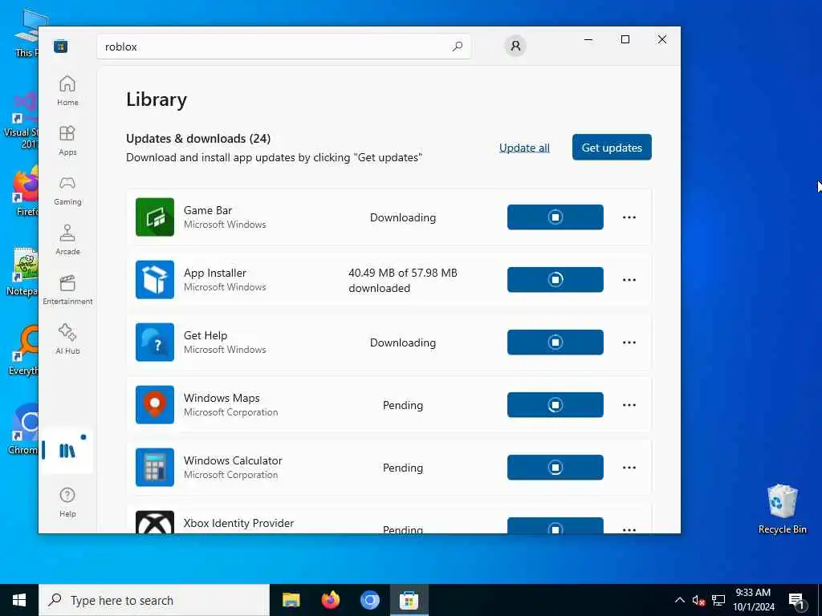Click the Microsoft Store taskbar icon
Screen dimensions: 822x616
(409, 600)
